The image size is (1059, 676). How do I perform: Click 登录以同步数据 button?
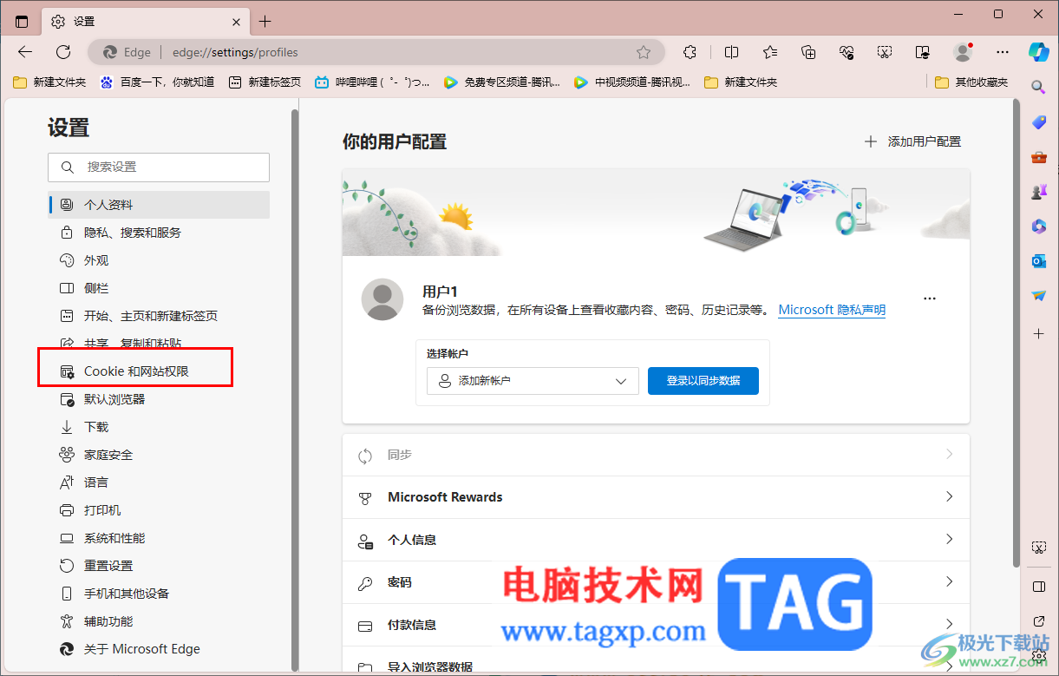point(703,381)
